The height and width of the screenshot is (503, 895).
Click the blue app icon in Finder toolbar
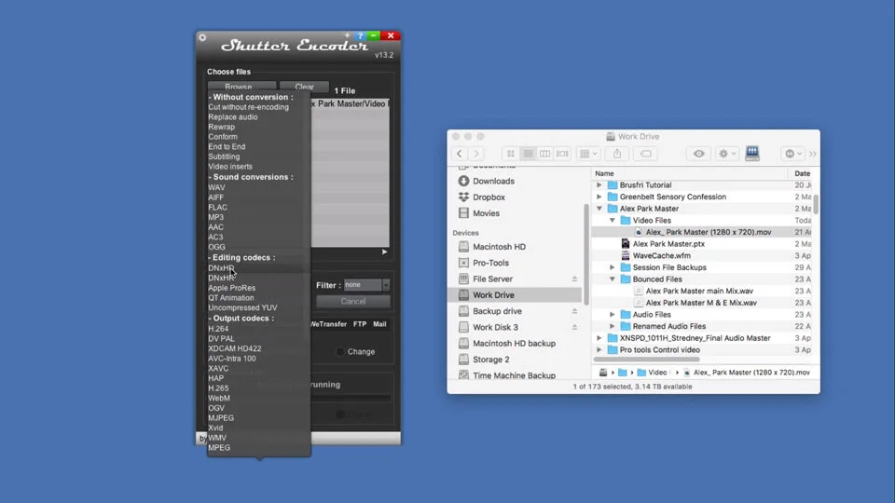[x=752, y=153]
